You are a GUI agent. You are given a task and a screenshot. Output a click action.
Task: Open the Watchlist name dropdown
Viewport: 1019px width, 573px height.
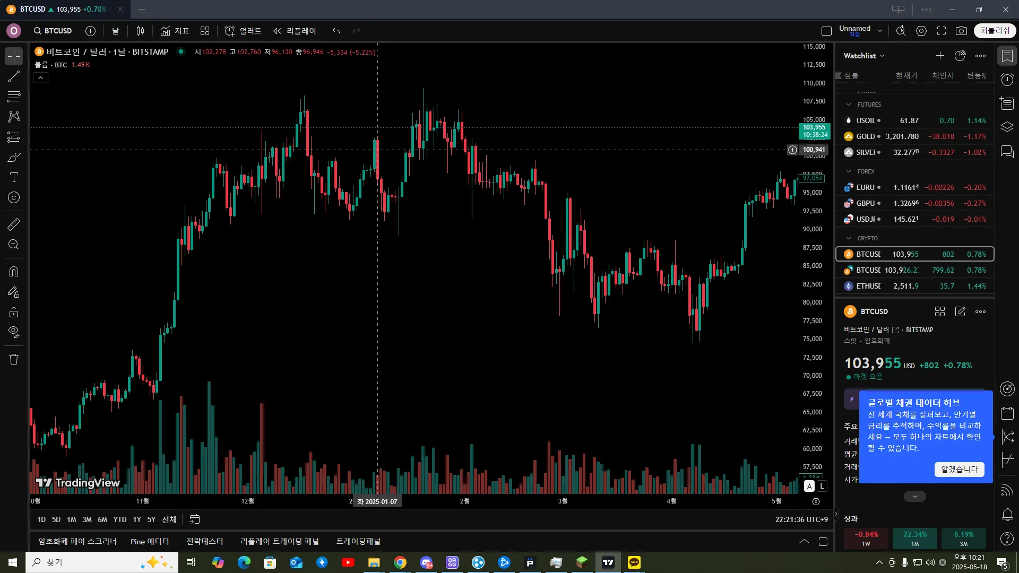tap(864, 56)
